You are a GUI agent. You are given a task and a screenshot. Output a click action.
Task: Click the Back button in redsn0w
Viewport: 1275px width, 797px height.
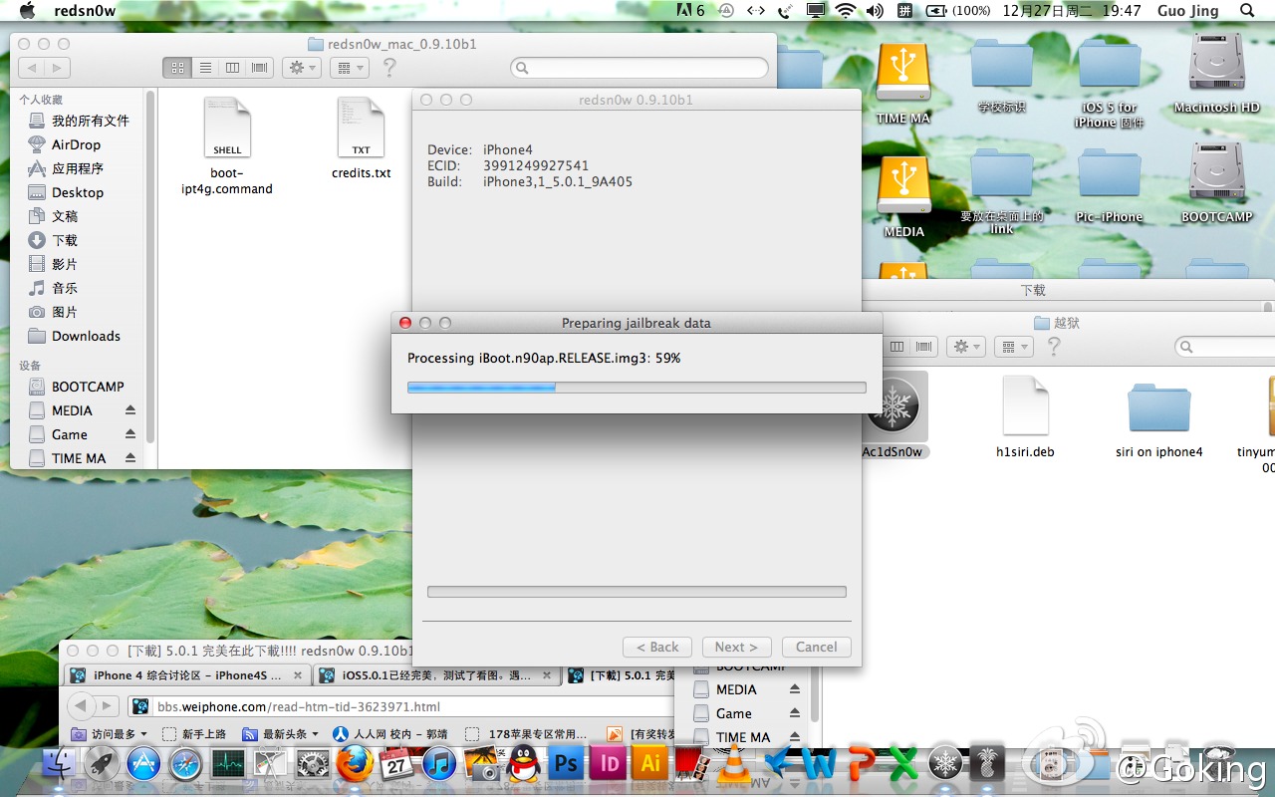(x=657, y=647)
